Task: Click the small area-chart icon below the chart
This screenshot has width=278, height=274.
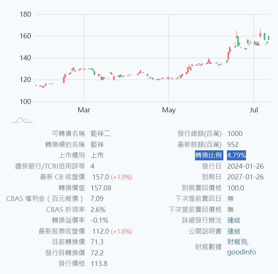Action: click(23, 120)
